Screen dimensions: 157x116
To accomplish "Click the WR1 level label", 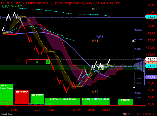I will (100, 37).
